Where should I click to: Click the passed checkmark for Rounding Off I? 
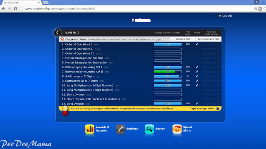pyautogui.click(x=197, y=67)
